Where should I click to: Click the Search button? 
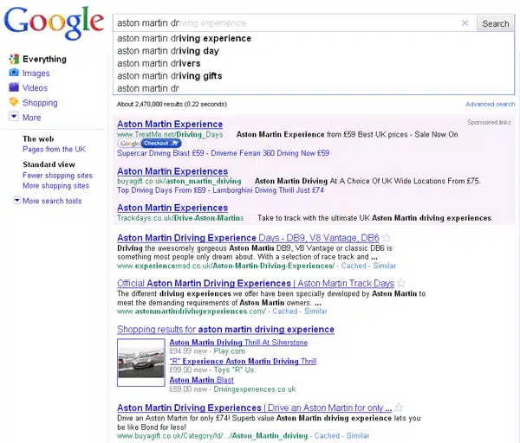tap(496, 23)
